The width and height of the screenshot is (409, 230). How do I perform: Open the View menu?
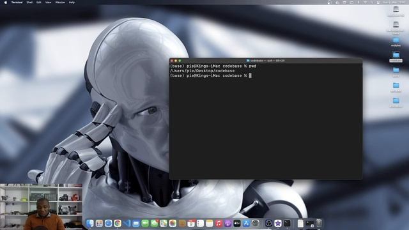tap(49, 3)
